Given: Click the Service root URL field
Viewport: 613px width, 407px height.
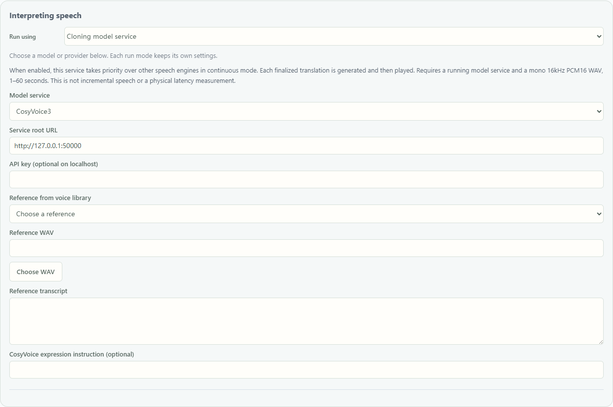Looking at the screenshot, I should (x=306, y=146).
